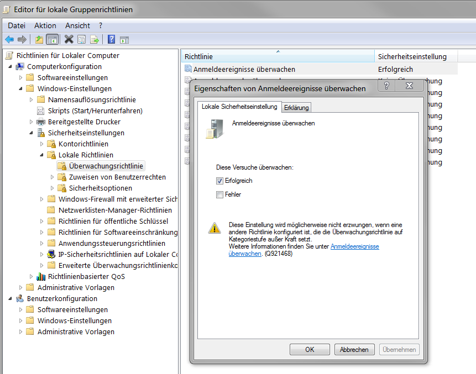
Task: Click the blue back arrow in toolbar
Action: [9, 39]
